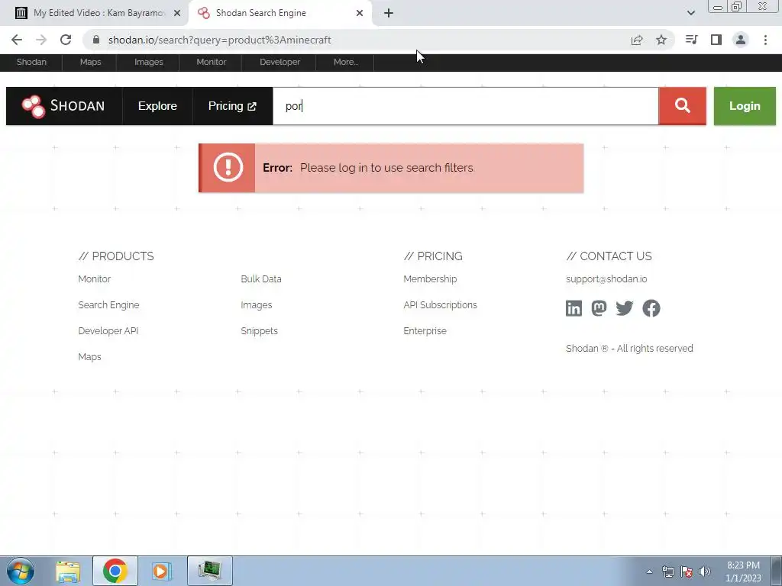This screenshot has width=782, height=586.
Task: Close the My Edited Video tab
Action: [177, 13]
